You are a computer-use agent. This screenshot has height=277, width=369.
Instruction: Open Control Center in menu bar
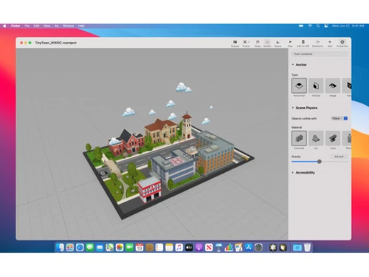click(x=326, y=26)
